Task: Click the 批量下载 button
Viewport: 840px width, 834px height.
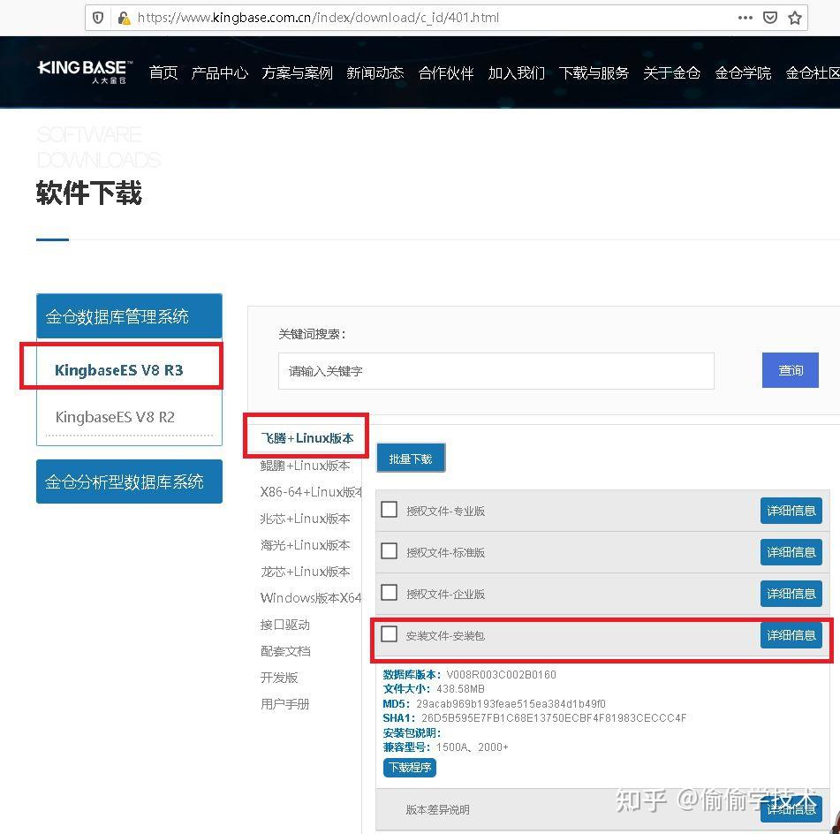Action: 411,459
